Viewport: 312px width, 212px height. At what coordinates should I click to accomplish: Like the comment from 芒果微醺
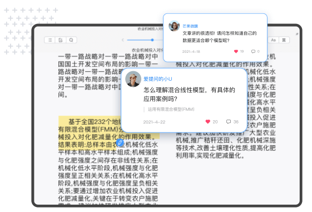[236, 51]
